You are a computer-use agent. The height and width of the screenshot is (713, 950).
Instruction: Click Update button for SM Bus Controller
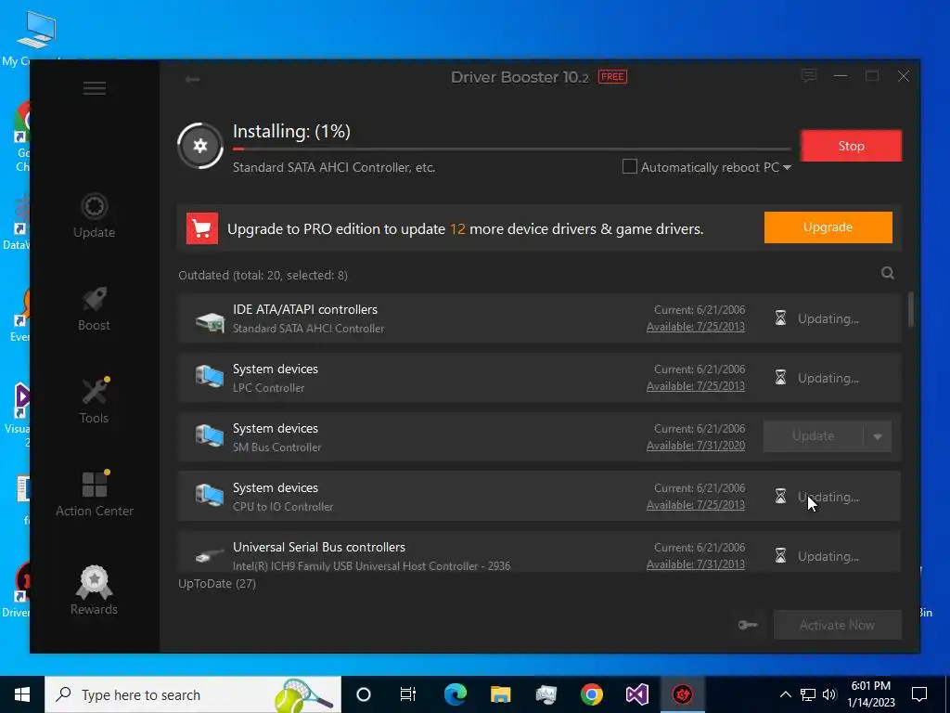tap(813, 436)
